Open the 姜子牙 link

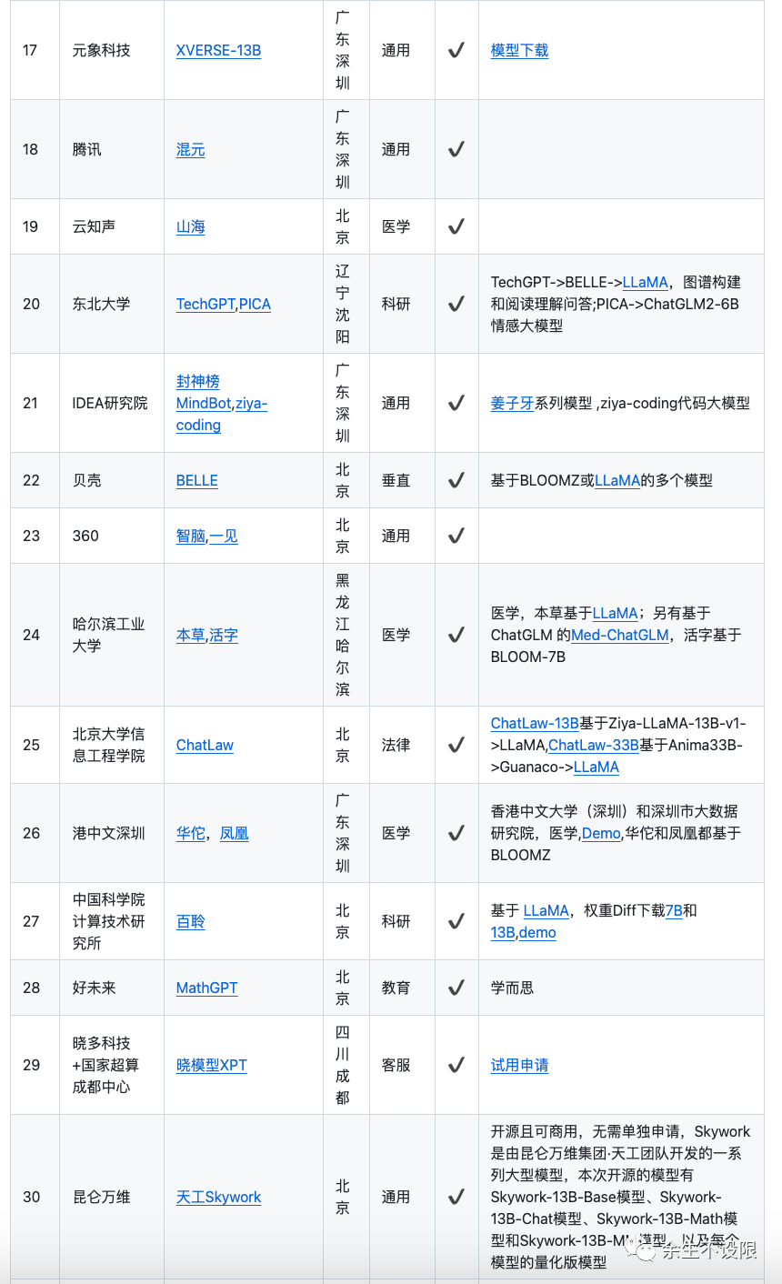512,403
